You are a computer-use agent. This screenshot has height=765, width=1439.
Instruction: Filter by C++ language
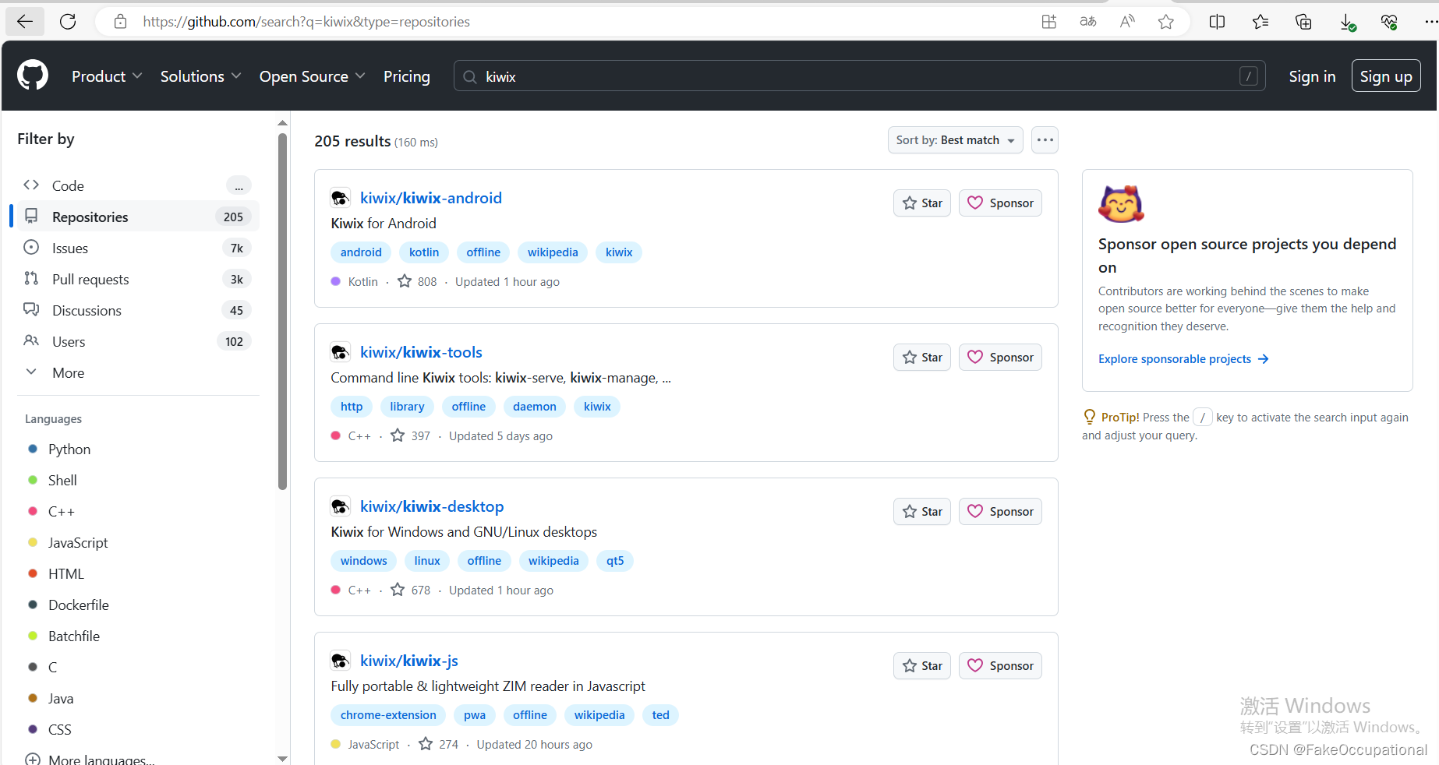[61, 511]
